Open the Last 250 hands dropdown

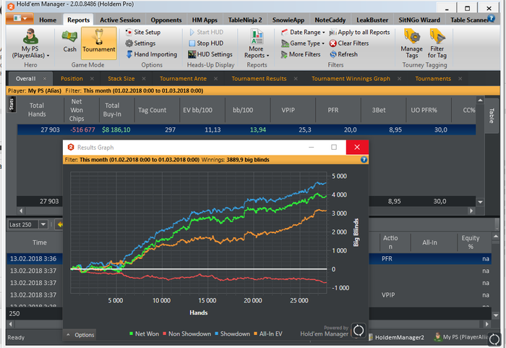click(x=43, y=224)
